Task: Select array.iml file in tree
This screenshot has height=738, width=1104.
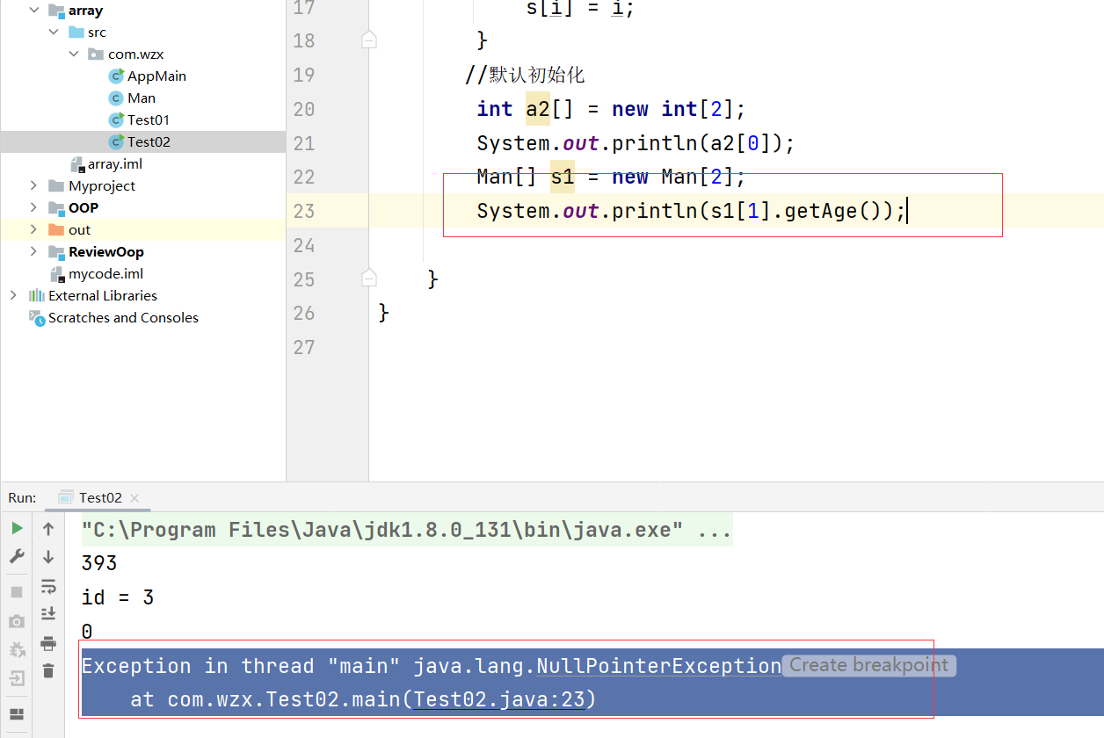Action: [115, 163]
